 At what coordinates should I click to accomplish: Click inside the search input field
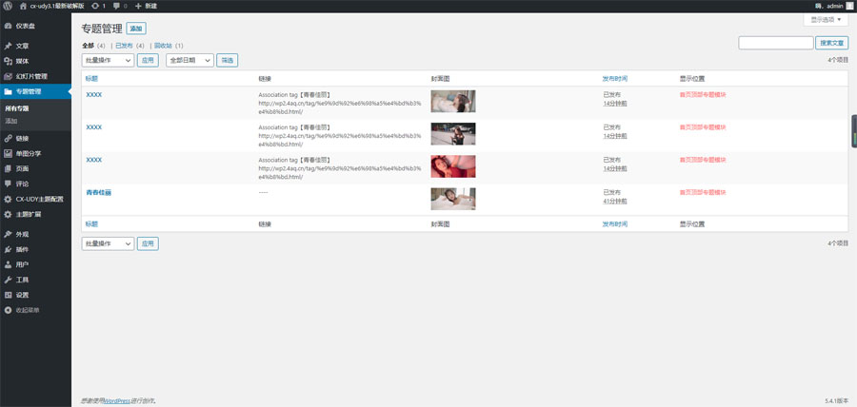(775, 43)
